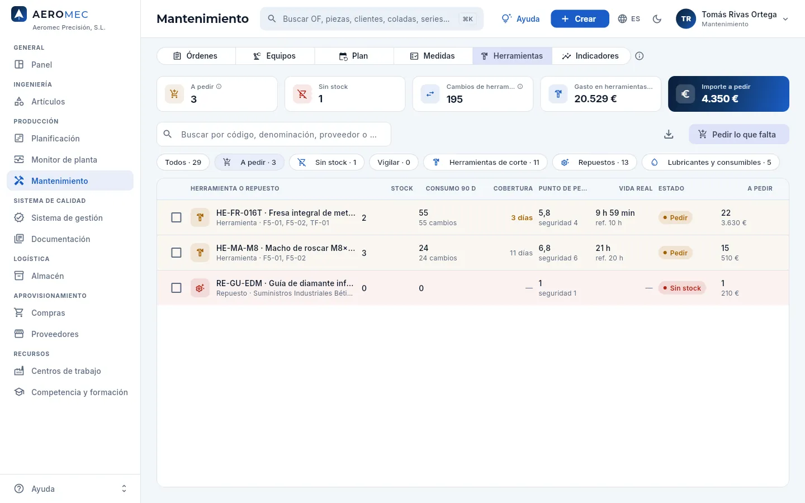Toggle dark mode moon icon
805x503 pixels.
point(657,19)
